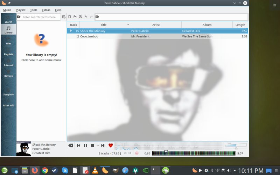Create a new playlist icon
Screen dimensions: 280x175
69,17
